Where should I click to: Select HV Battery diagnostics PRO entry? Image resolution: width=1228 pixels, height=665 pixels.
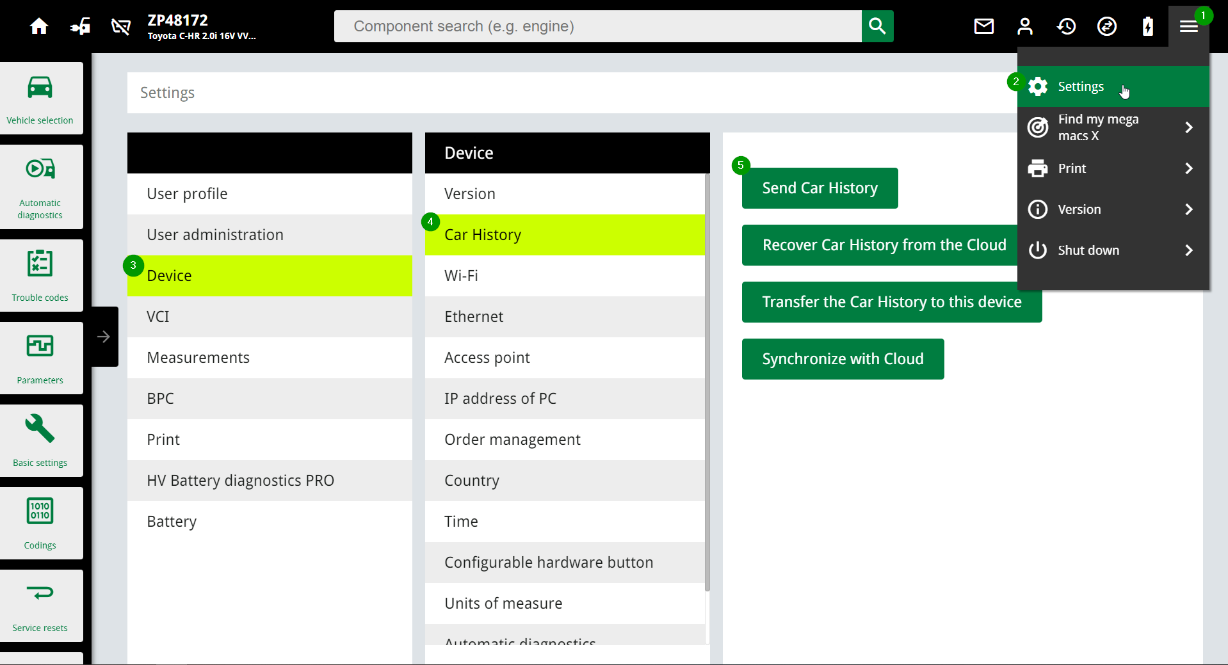tap(270, 481)
